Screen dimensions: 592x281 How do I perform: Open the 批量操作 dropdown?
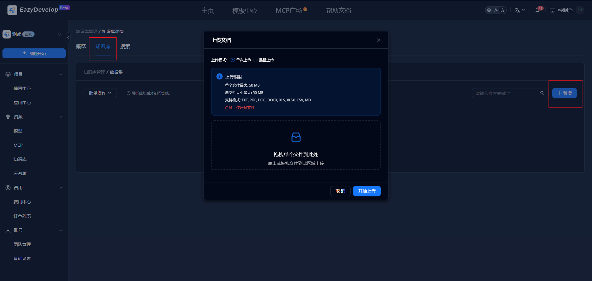click(x=100, y=93)
